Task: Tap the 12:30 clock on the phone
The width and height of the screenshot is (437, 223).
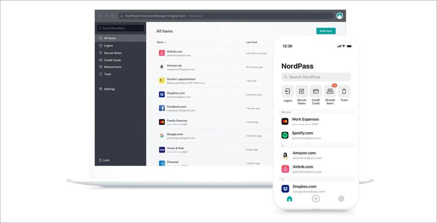Action: [287, 46]
